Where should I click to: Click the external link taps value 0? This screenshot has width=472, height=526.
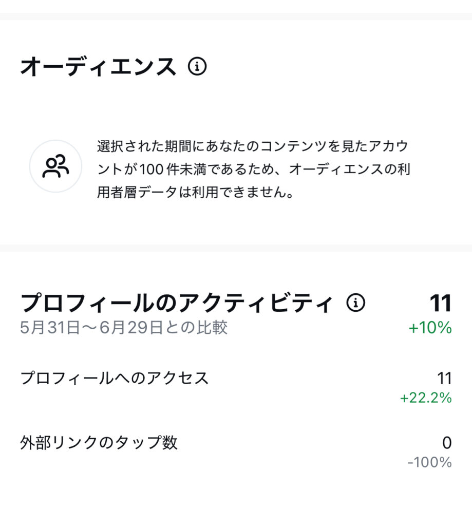447,442
